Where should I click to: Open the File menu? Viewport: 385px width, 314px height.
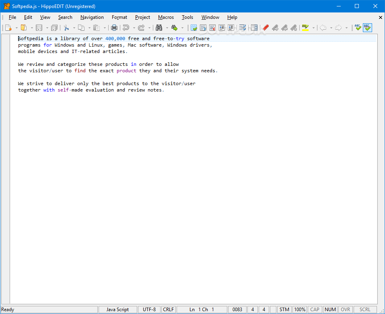(12, 17)
